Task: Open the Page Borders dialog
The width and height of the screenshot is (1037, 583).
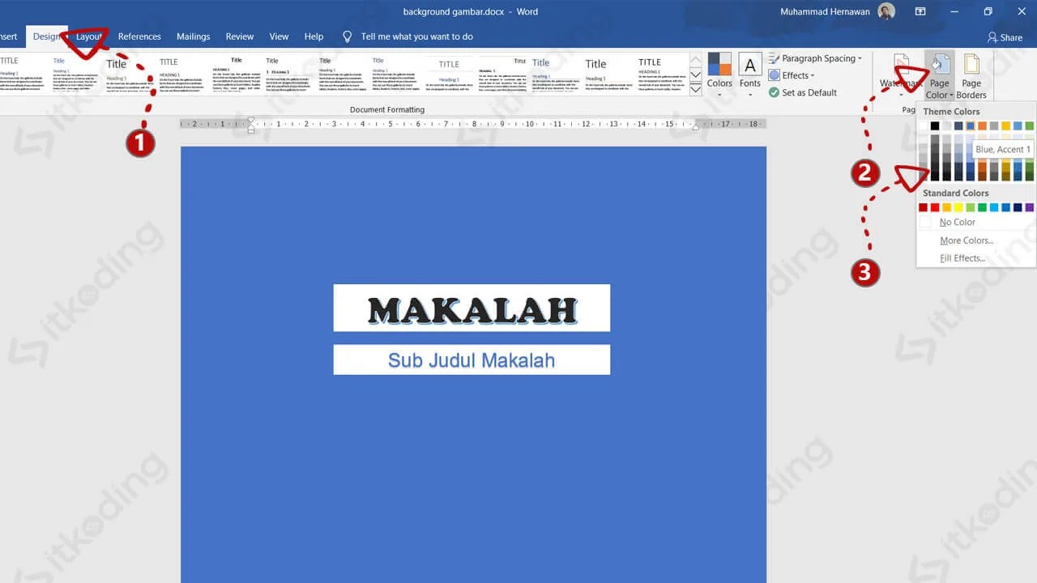Action: (x=971, y=76)
